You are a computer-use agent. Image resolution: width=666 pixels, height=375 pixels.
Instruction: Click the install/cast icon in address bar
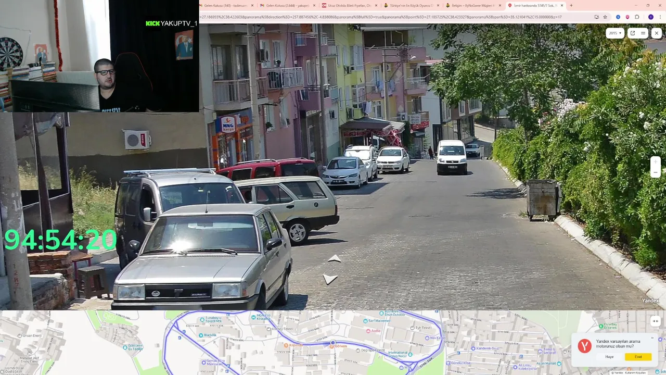coord(597,17)
